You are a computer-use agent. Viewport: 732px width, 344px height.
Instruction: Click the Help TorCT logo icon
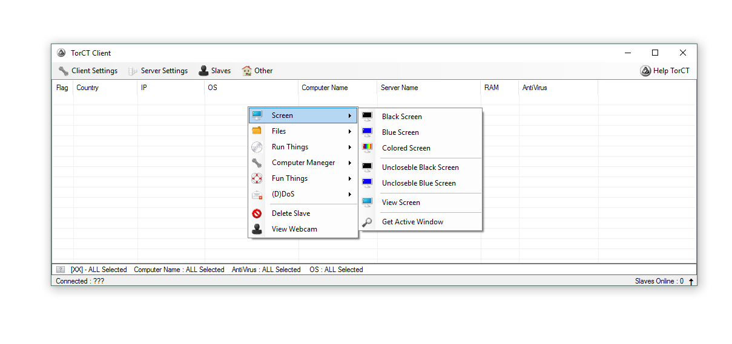(x=645, y=71)
